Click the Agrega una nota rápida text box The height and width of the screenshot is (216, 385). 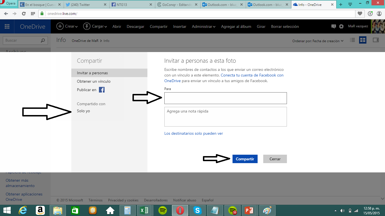[225, 117]
